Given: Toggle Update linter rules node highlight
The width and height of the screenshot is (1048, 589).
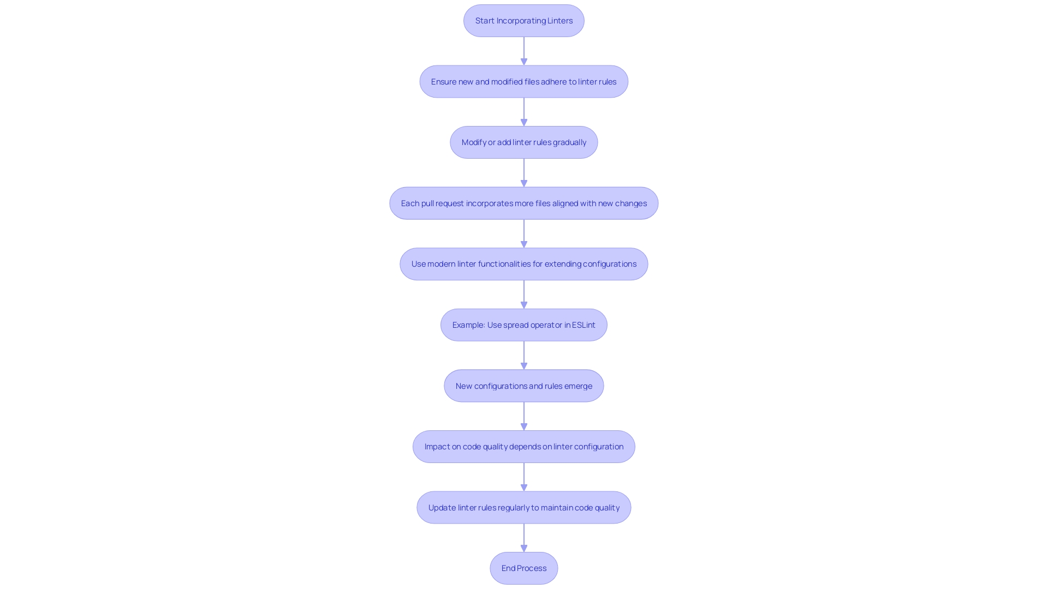Looking at the screenshot, I should tap(523, 507).
